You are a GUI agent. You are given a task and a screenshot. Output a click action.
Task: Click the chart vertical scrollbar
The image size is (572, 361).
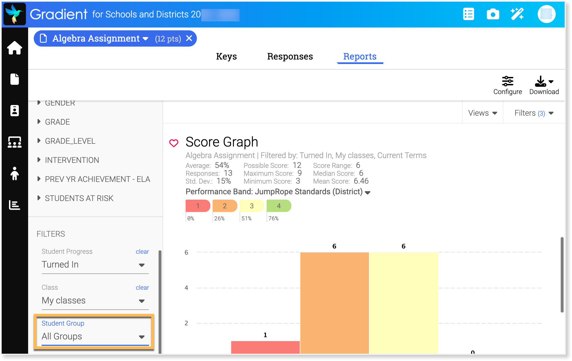click(x=562, y=275)
